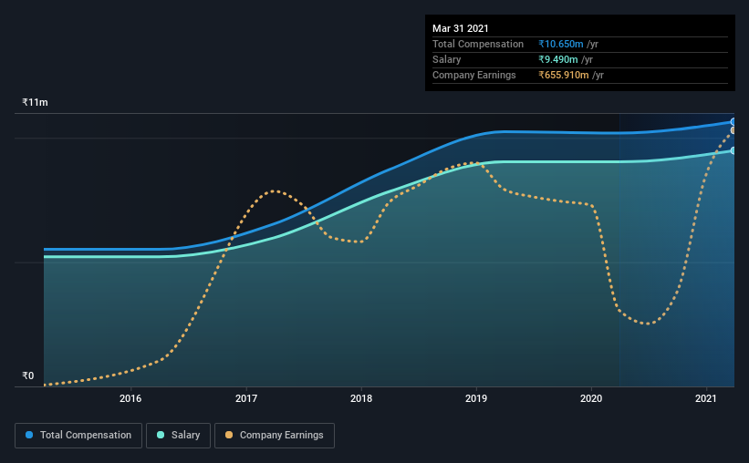
Task: Click the blue dot in Total Compensation legend
Action: point(29,435)
